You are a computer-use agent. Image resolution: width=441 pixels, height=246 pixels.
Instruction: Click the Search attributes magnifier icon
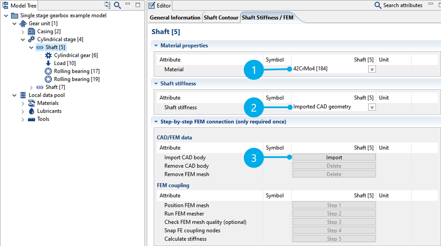(378, 5)
